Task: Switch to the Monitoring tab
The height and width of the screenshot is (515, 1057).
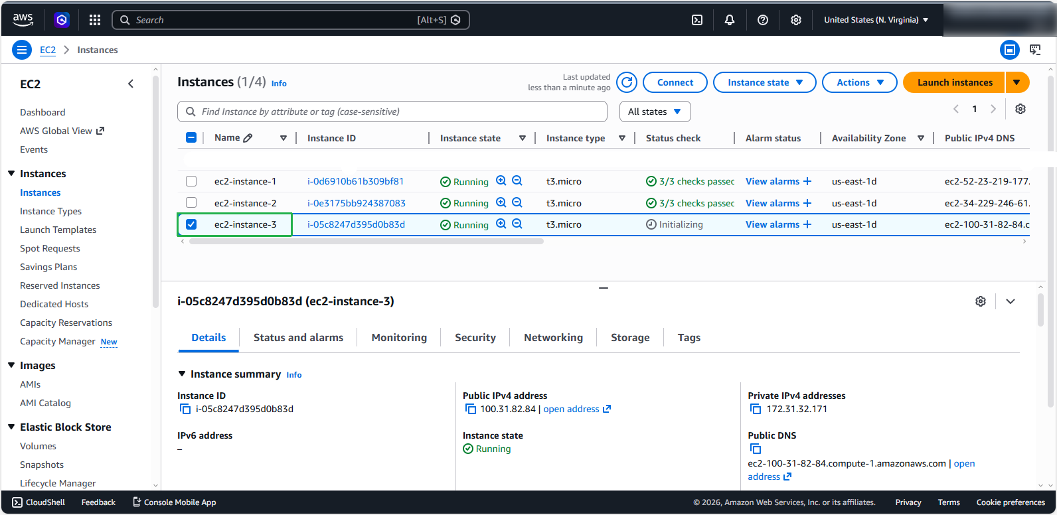Action: tap(399, 338)
